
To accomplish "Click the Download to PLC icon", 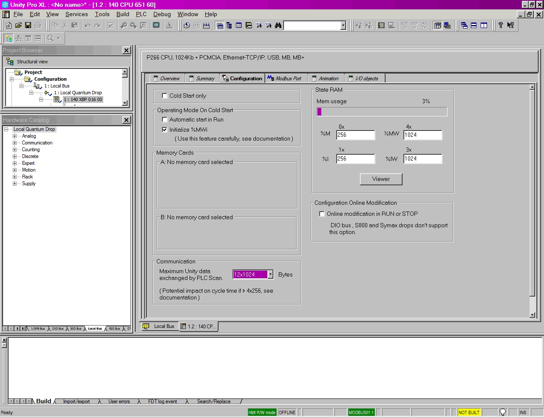I will (359, 25).
